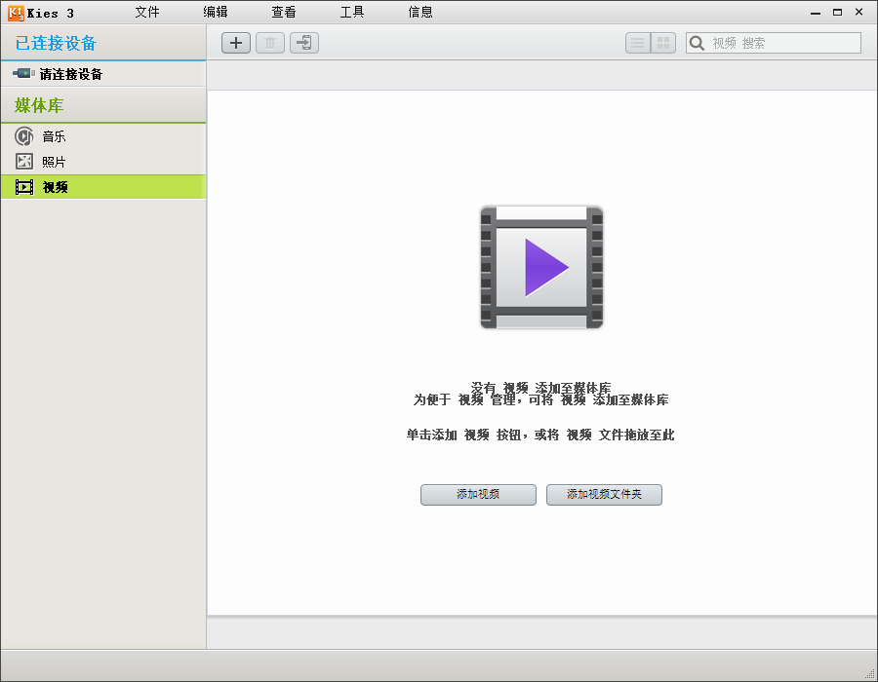The height and width of the screenshot is (682, 878).
Task: Click the photo icon beside 照片
Action: [x=24, y=162]
